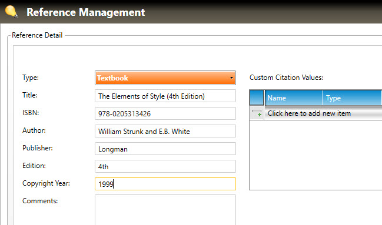Click the add new item plus icon
This screenshot has height=225, width=382.
(257, 113)
